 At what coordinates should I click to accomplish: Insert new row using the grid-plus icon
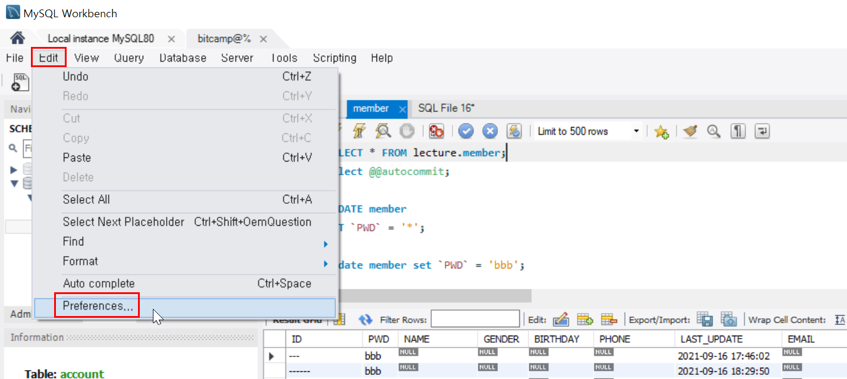[x=585, y=320]
